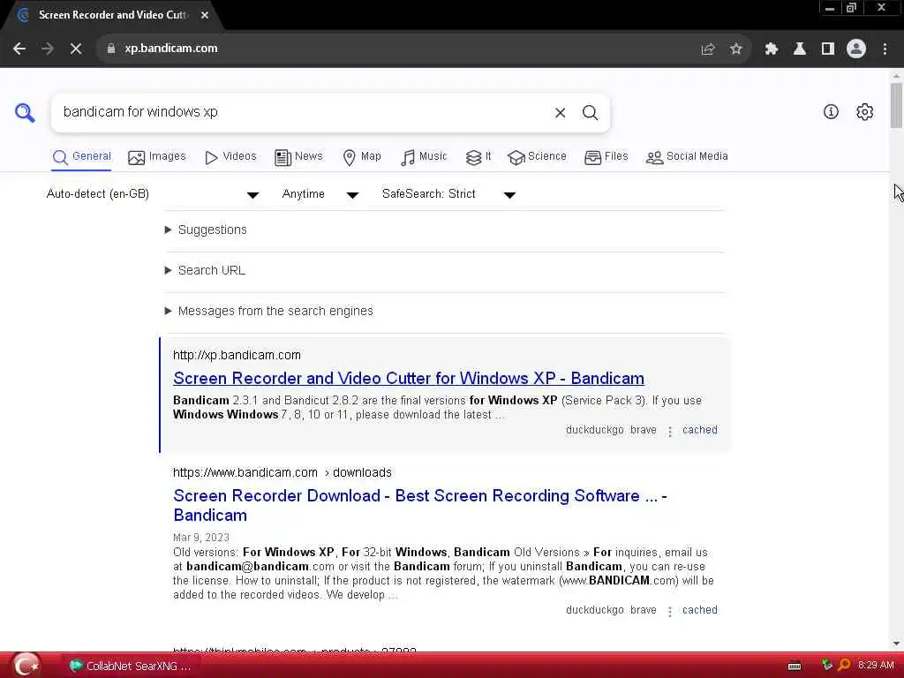Screen dimensions: 904x678
Task: Open cached version of second result
Action: point(700,610)
